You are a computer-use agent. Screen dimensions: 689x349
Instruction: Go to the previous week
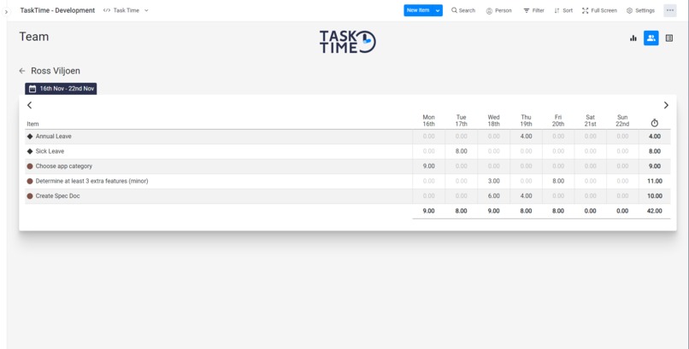click(x=29, y=105)
